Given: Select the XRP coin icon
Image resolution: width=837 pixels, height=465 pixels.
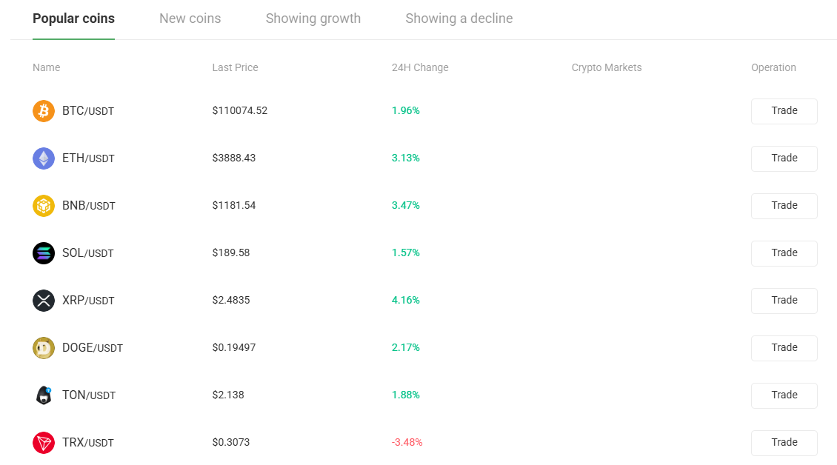Looking at the screenshot, I should (44, 301).
